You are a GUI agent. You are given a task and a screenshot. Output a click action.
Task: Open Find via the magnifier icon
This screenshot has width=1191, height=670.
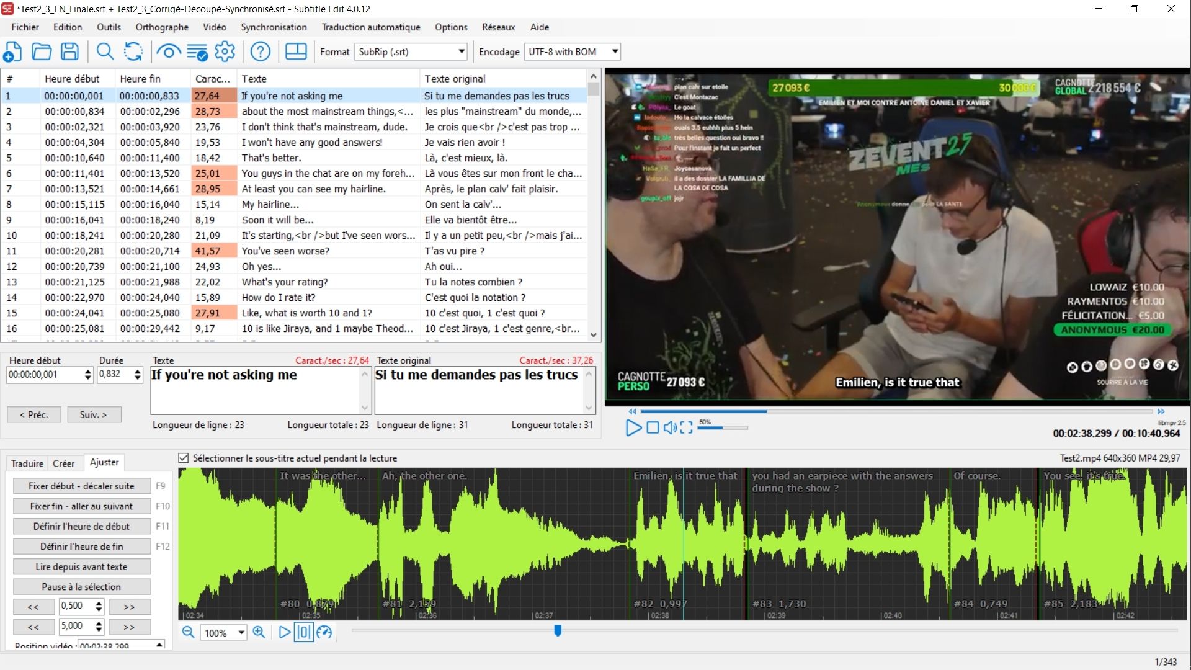(105, 52)
